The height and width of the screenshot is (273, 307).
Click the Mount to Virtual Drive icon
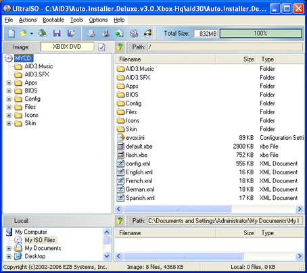point(134,33)
